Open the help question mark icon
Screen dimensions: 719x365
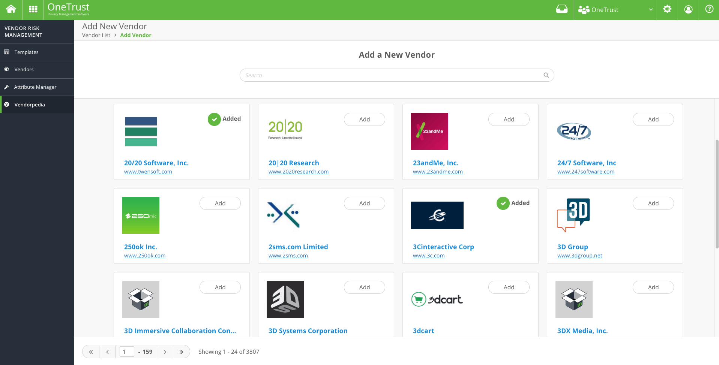pos(709,9)
